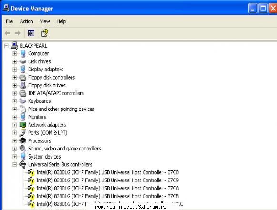
Task: Expand the Display adapters category
Action: (14, 70)
